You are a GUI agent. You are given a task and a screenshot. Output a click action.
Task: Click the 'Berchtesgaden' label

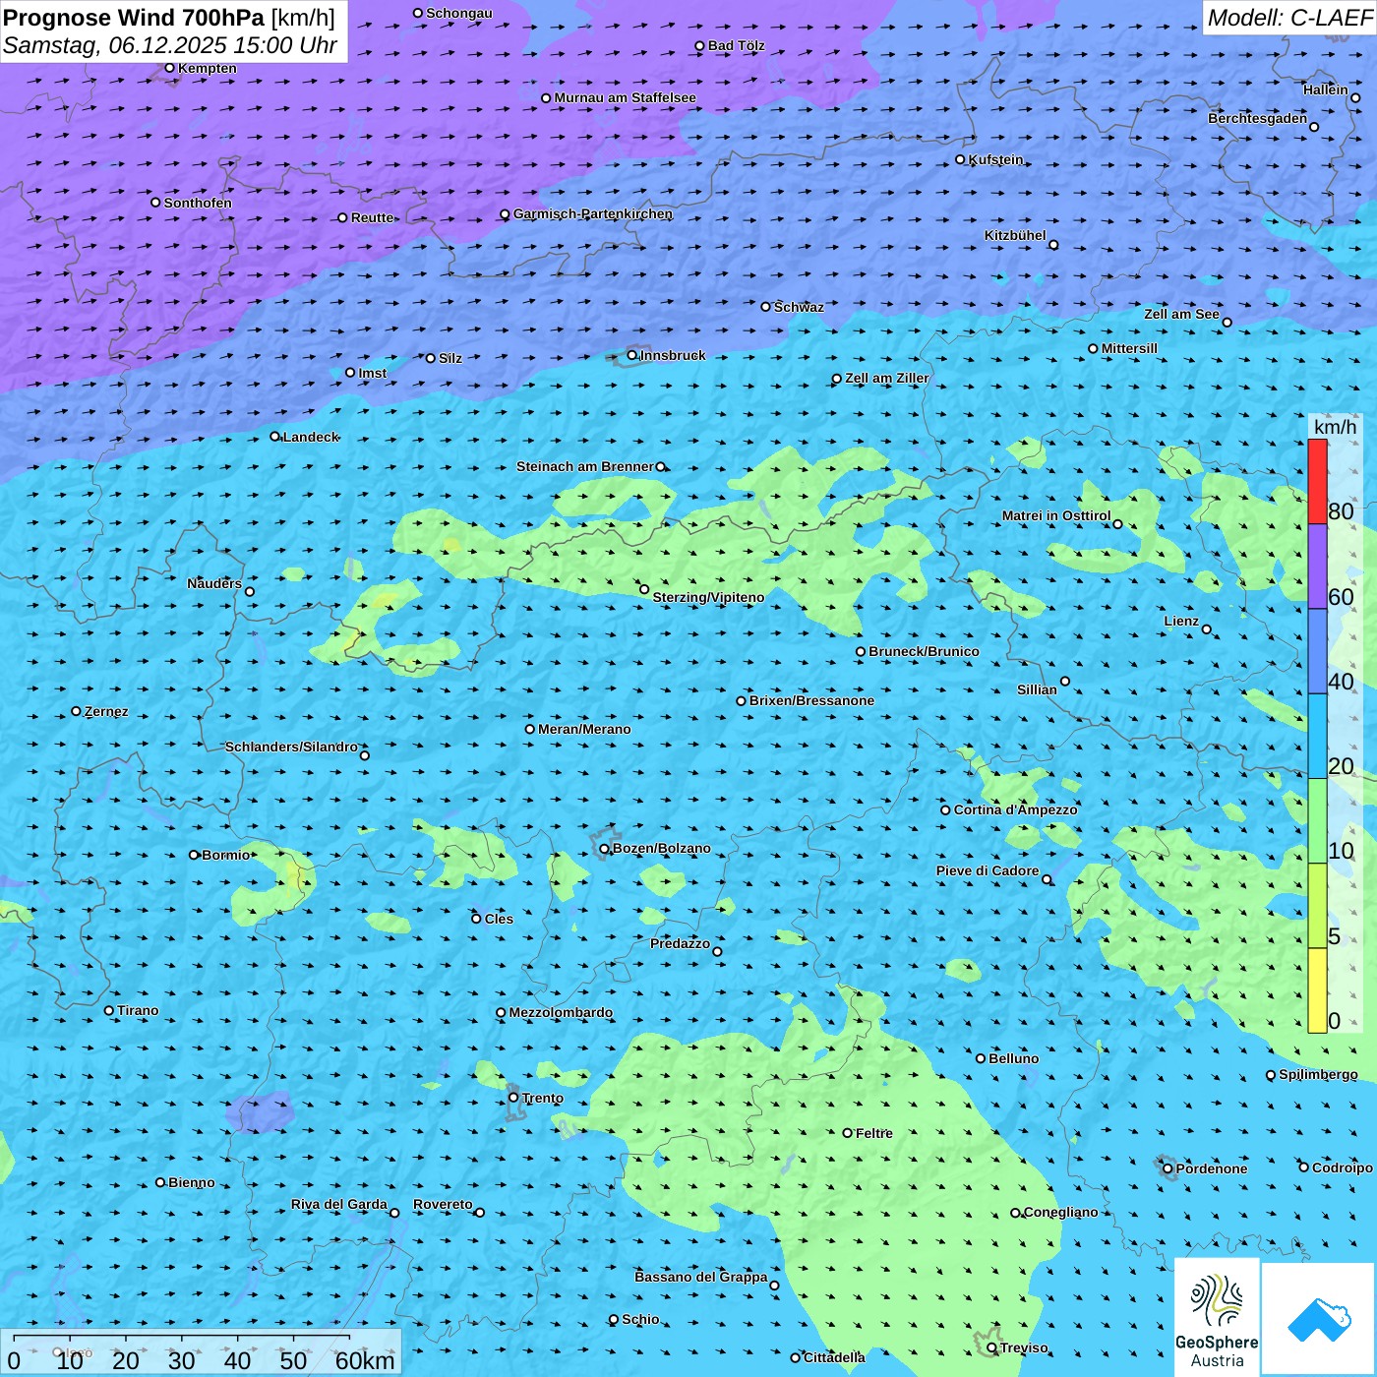(x=1258, y=118)
